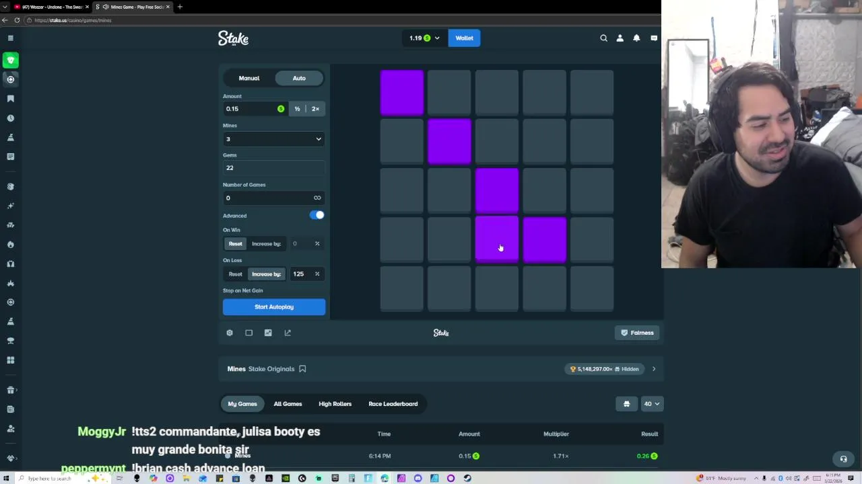The image size is (862, 484).
Task: Select On Loss Increase by option
Action: (x=266, y=274)
